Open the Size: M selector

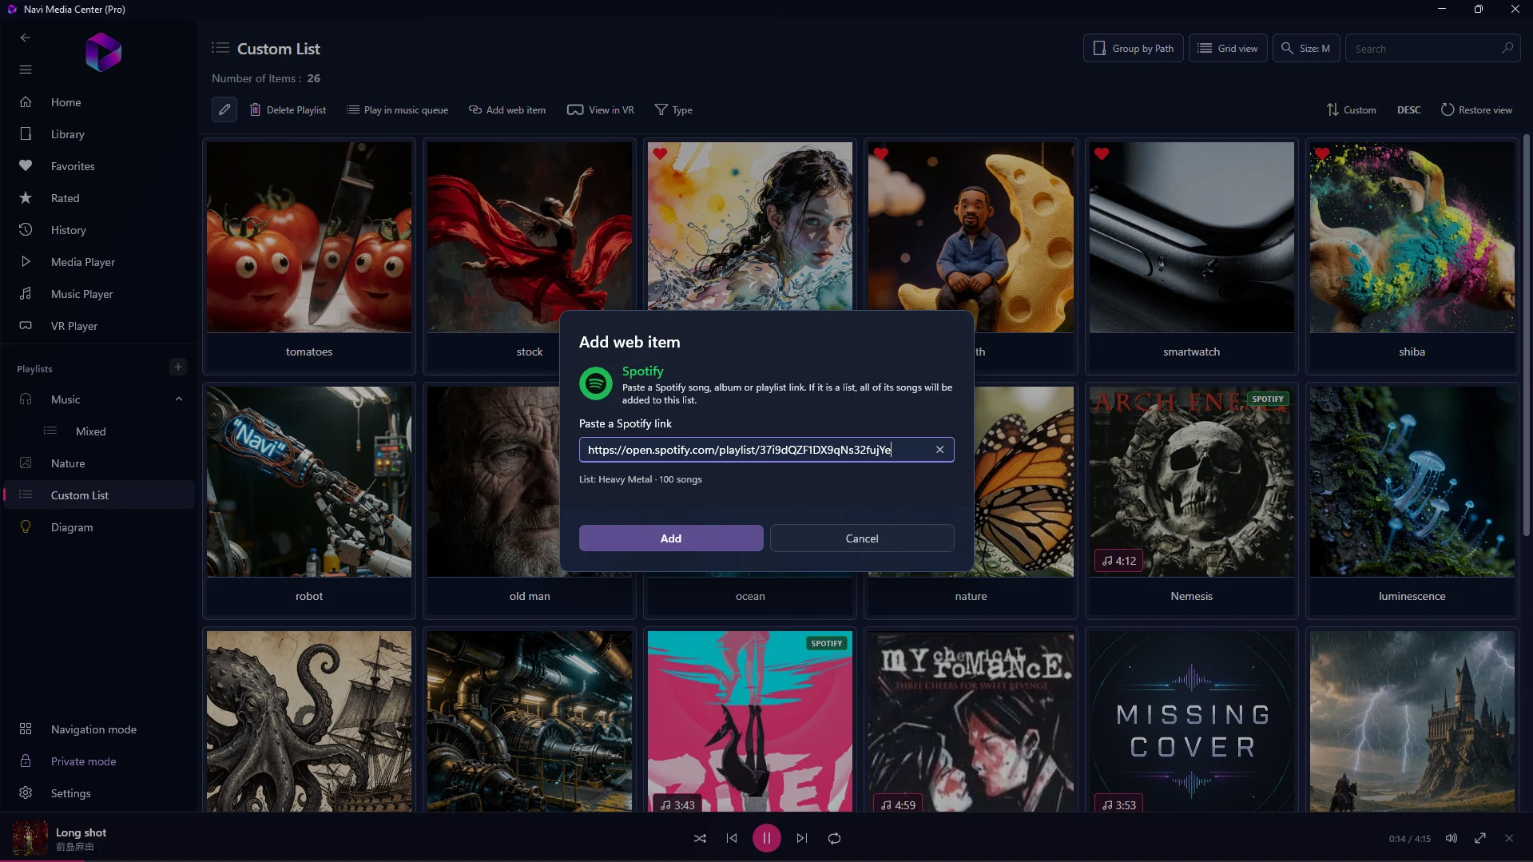pyautogui.click(x=1306, y=48)
